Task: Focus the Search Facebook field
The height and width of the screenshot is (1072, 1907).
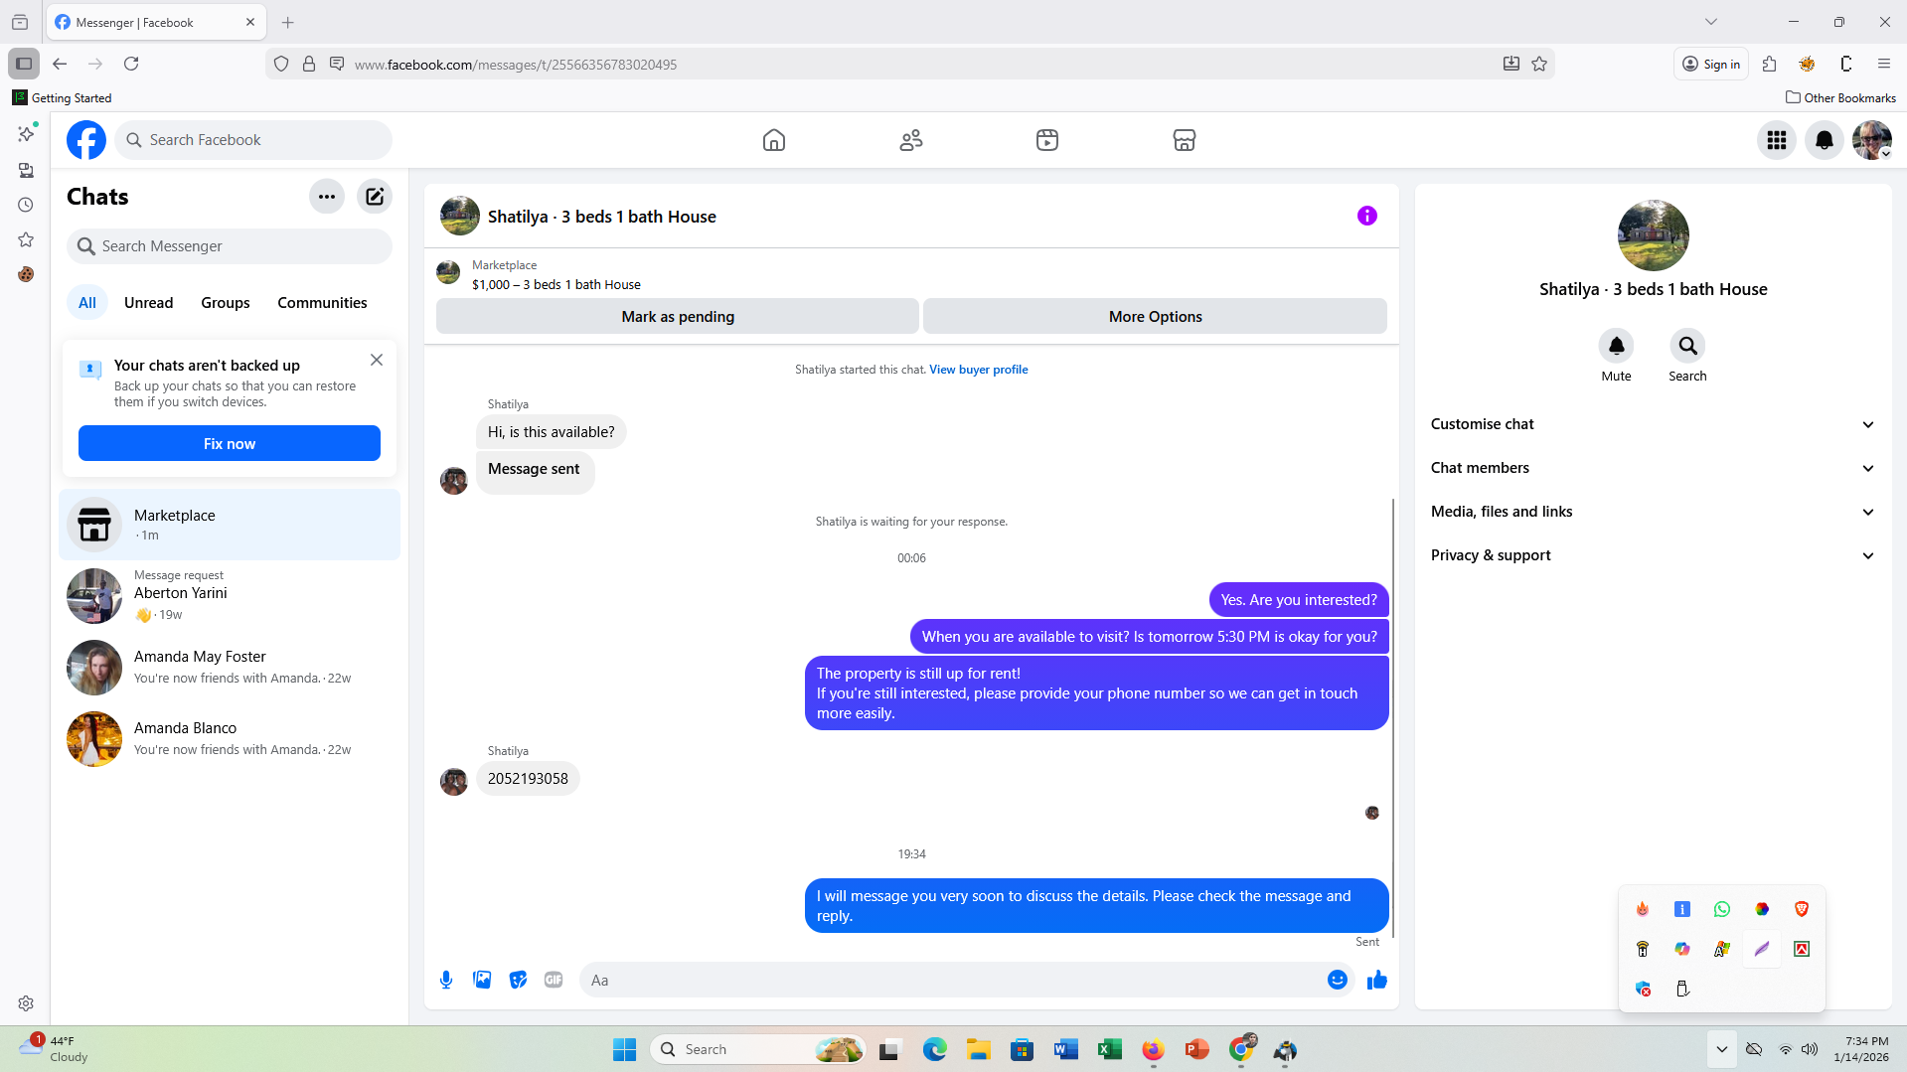Action: [253, 140]
